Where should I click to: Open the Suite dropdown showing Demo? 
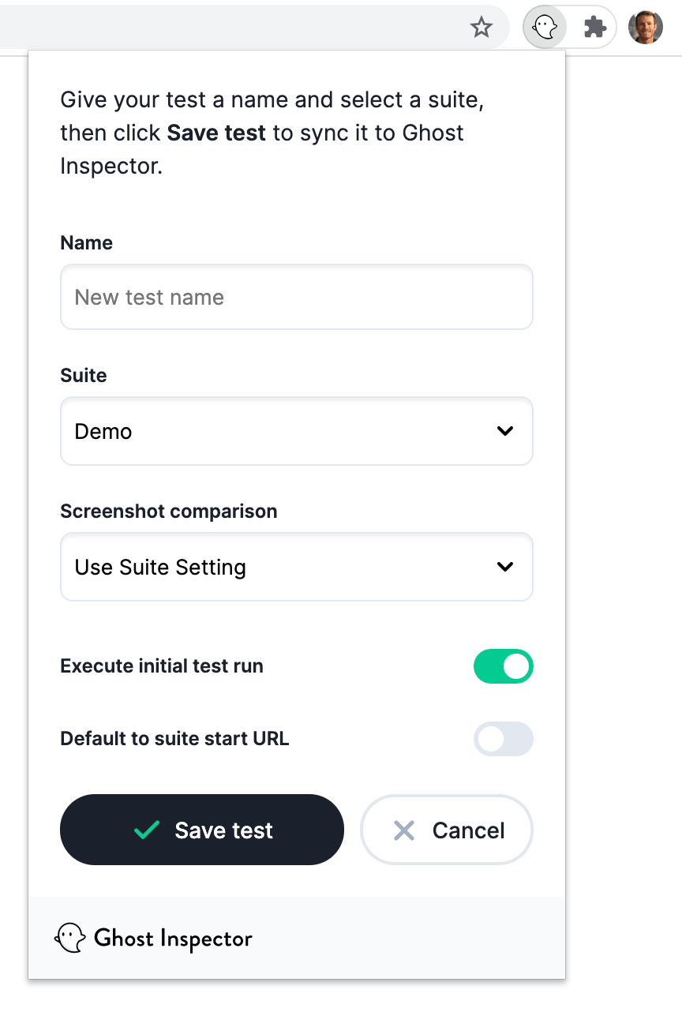[x=297, y=431]
